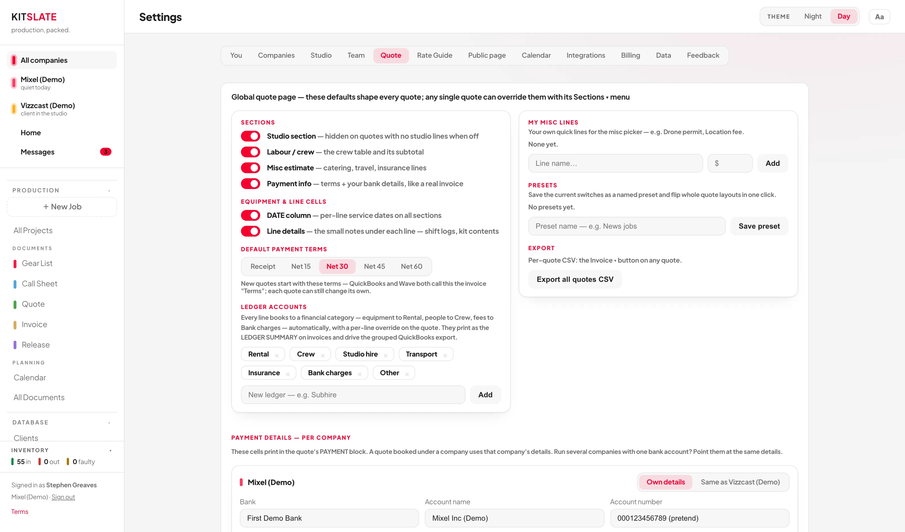Image resolution: width=905 pixels, height=532 pixels.
Task: Focus the Preset name input
Action: [627, 226]
